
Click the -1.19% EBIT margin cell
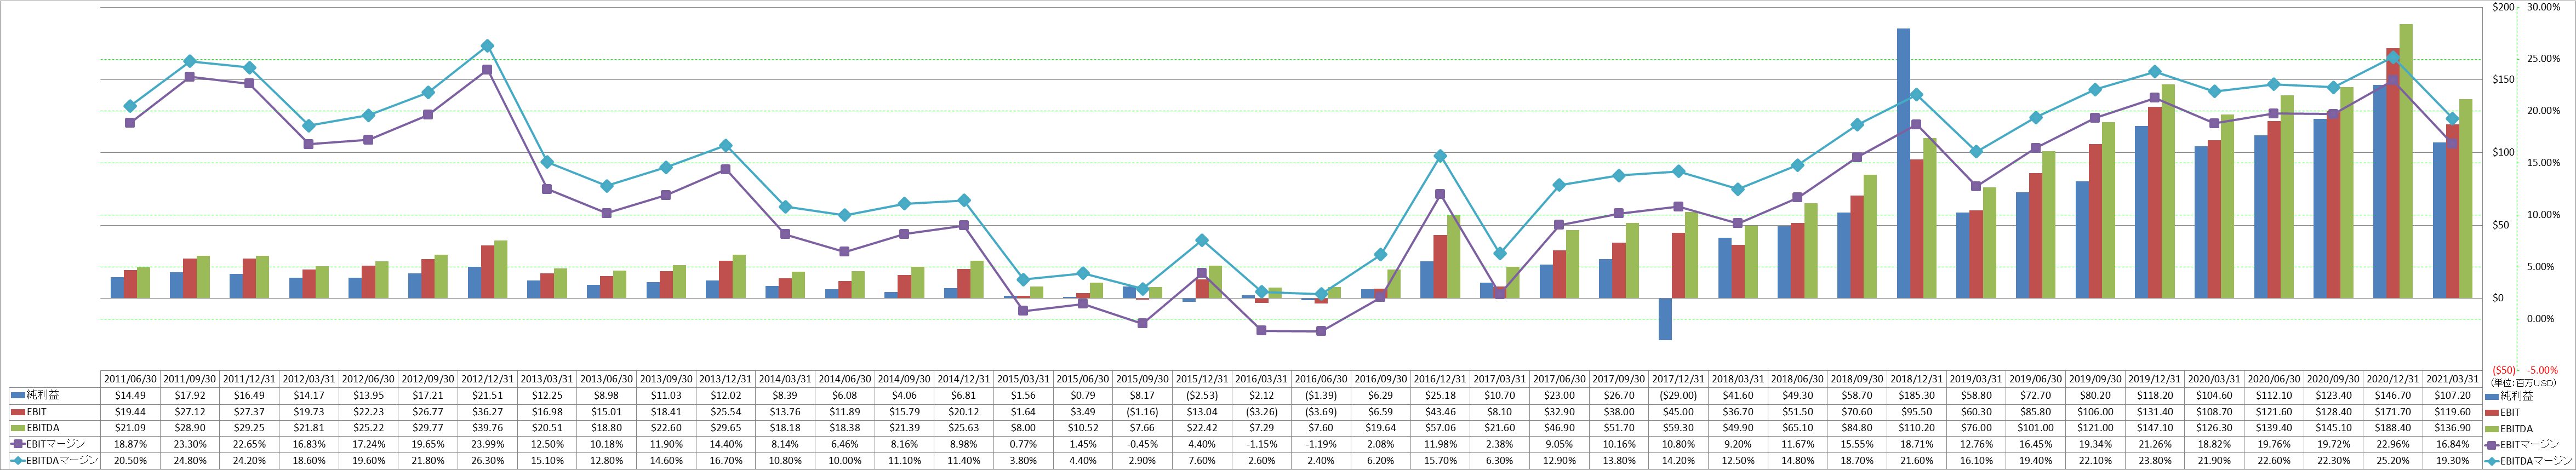coord(1321,444)
